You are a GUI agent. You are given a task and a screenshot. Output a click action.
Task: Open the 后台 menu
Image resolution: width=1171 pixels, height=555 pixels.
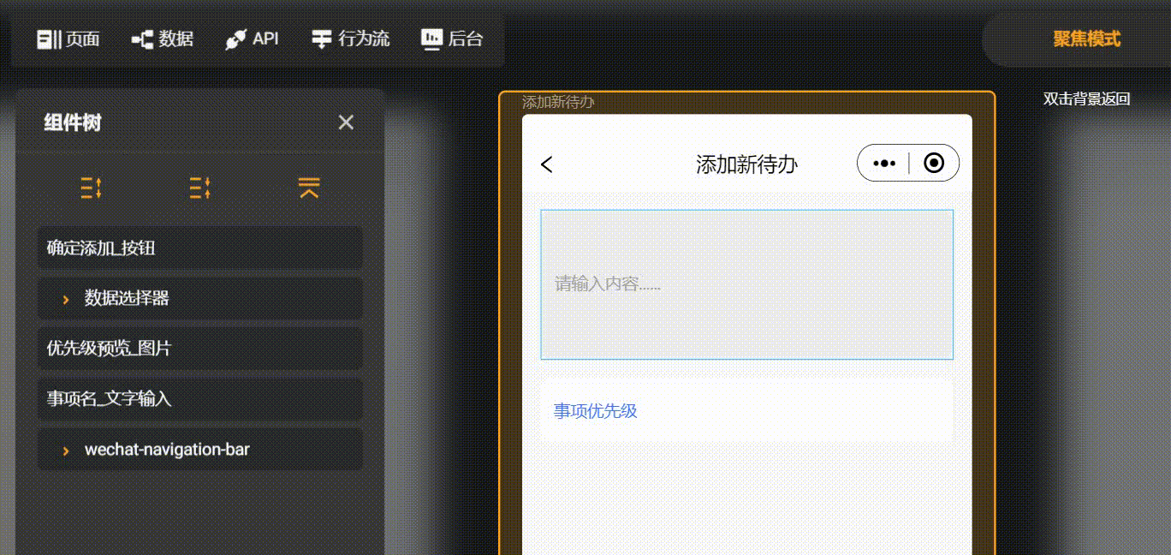click(x=452, y=39)
